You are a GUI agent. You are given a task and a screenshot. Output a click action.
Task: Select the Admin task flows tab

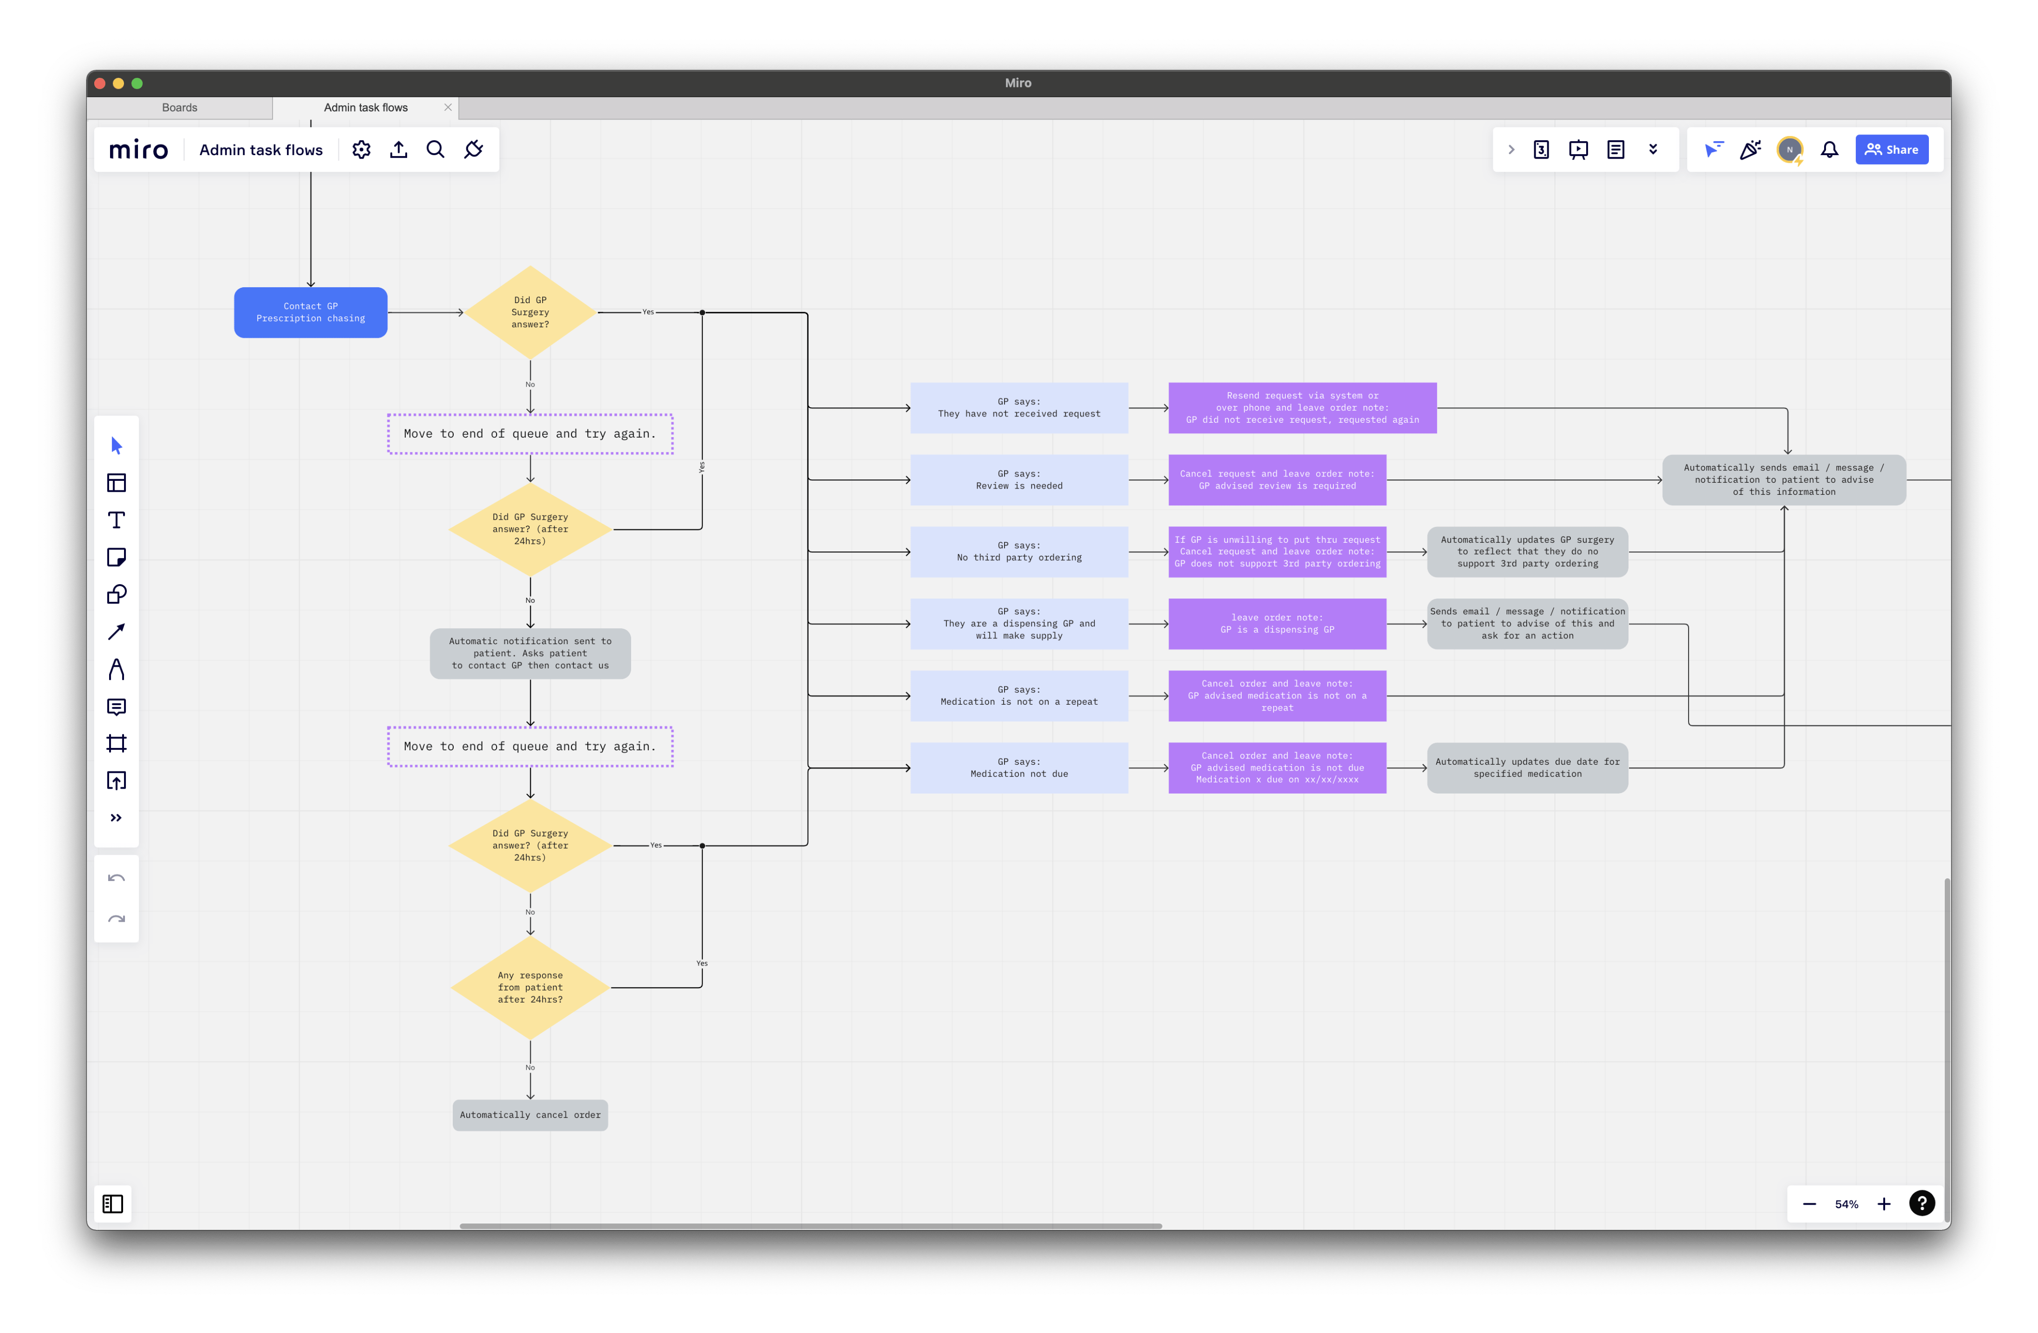click(366, 108)
